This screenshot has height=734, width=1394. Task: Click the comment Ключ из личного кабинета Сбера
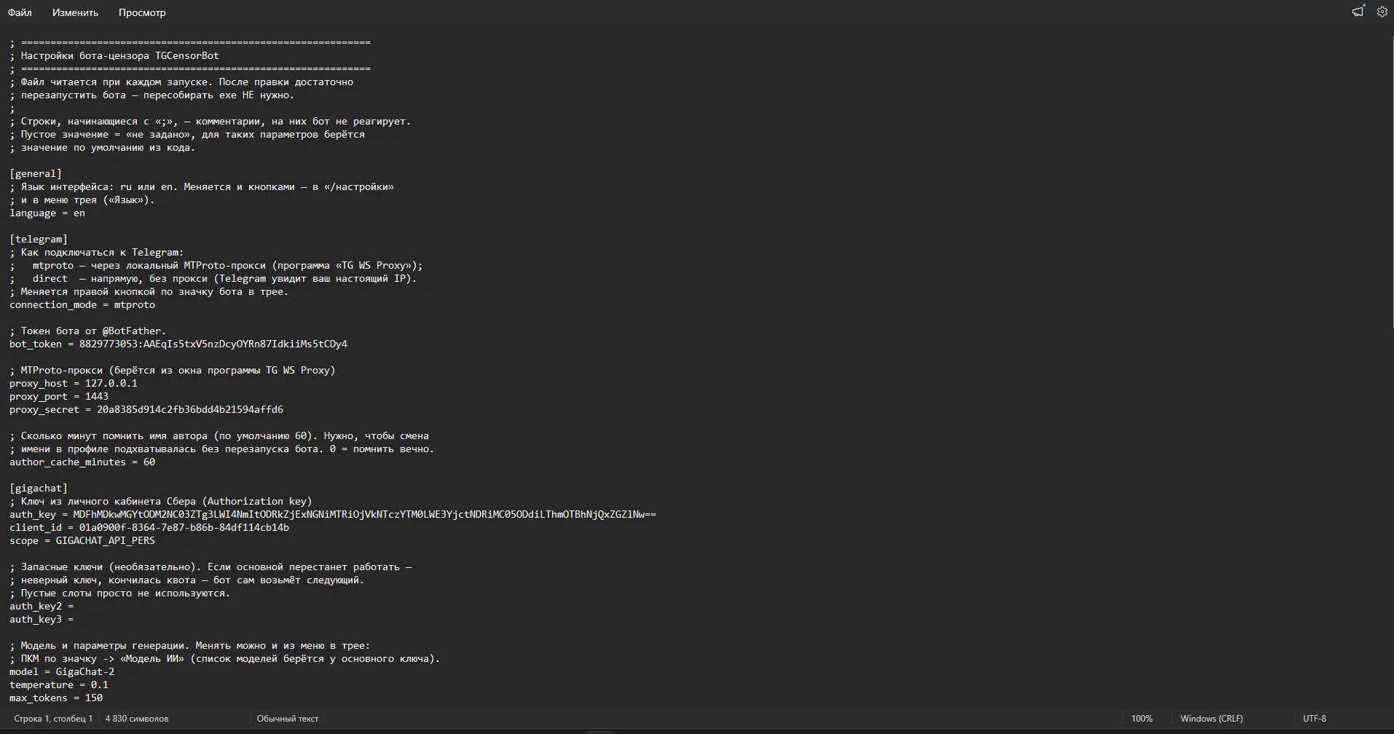click(x=161, y=501)
